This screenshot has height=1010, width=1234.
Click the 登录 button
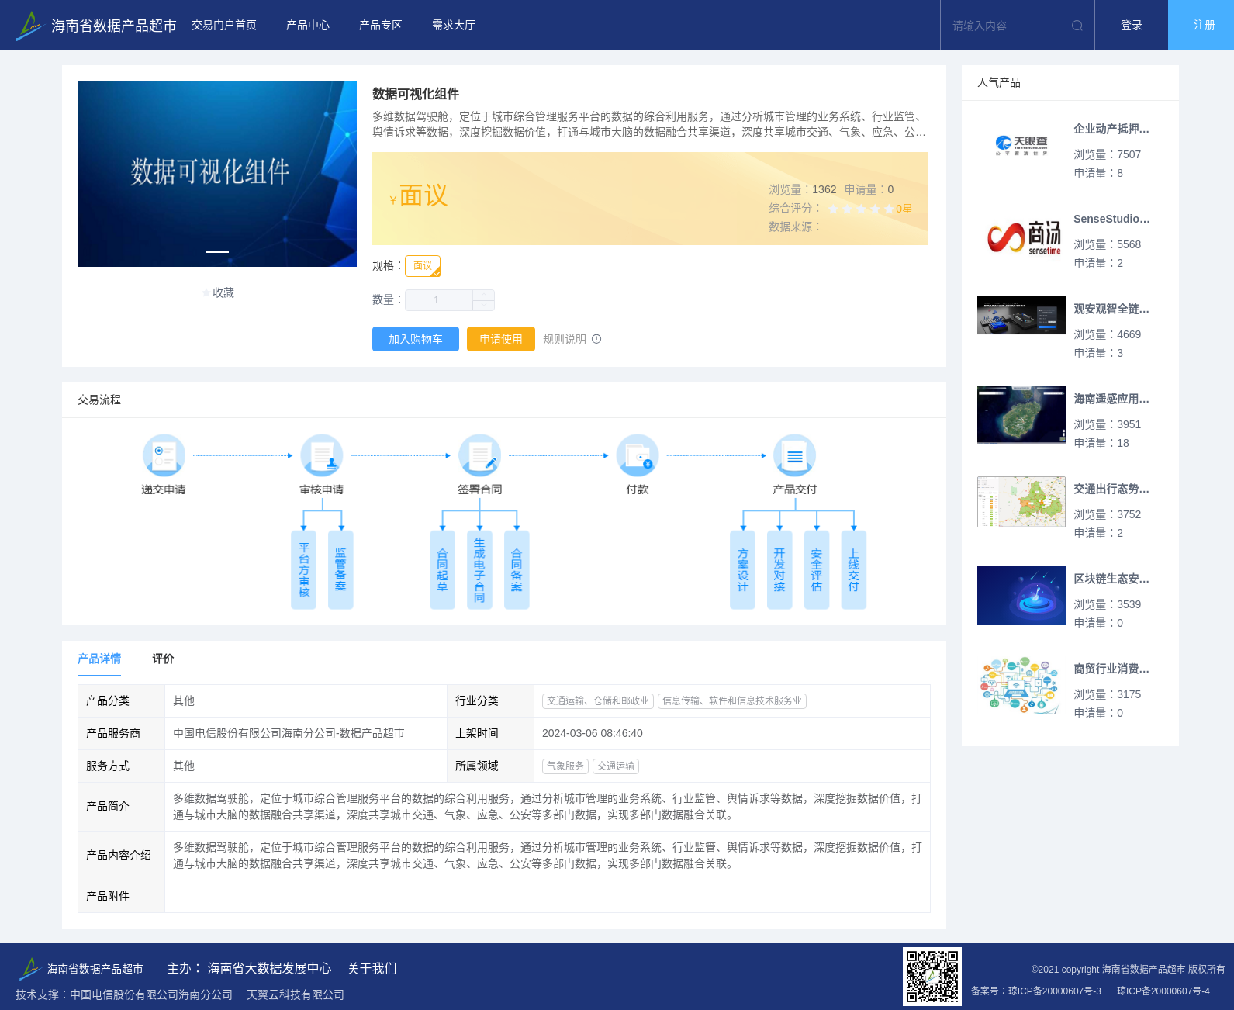click(1132, 26)
